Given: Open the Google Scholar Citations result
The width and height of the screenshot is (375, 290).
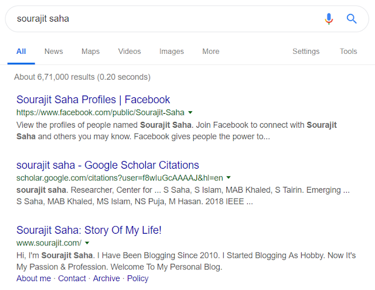Looking at the screenshot, I should coord(108,165).
